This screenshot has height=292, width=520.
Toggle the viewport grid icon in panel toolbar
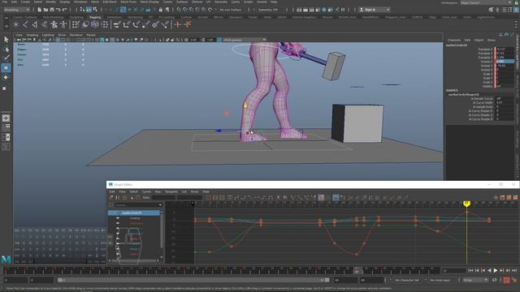[58, 40]
